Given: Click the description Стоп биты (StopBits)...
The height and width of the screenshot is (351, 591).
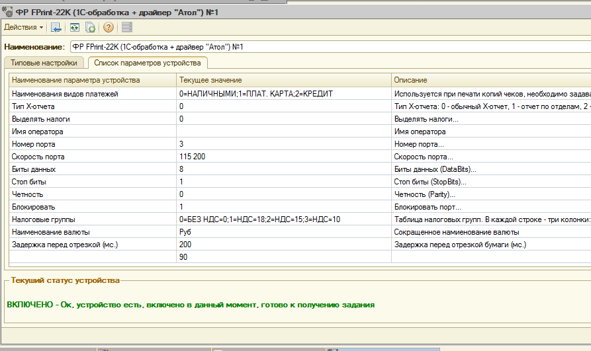Looking at the screenshot, I should pos(430,182).
